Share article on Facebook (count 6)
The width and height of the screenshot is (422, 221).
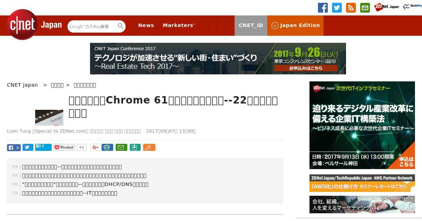pyautogui.click(x=14, y=148)
